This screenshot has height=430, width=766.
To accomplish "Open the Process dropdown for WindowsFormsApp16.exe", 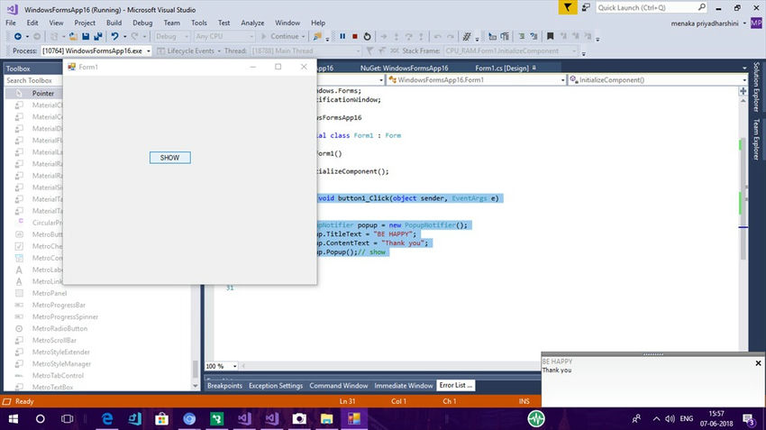I will pos(150,51).
